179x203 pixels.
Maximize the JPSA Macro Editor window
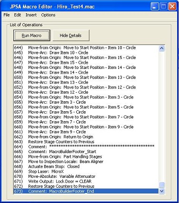[163, 7]
